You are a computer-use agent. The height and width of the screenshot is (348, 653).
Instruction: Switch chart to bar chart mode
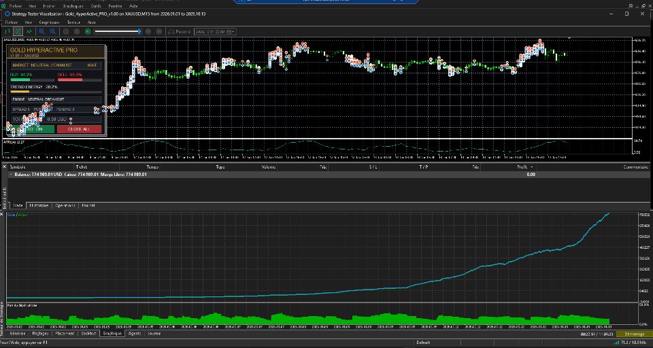tap(7, 32)
